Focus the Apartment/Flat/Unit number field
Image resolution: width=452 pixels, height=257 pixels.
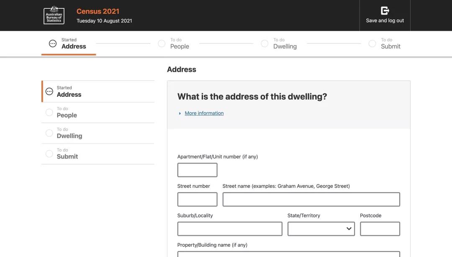point(197,170)
